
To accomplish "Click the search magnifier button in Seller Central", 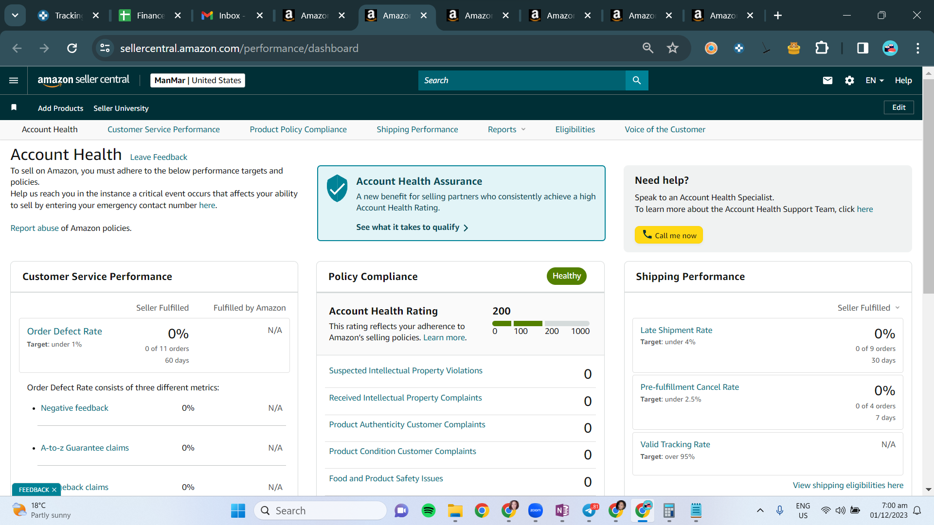I will coord(637,81).
